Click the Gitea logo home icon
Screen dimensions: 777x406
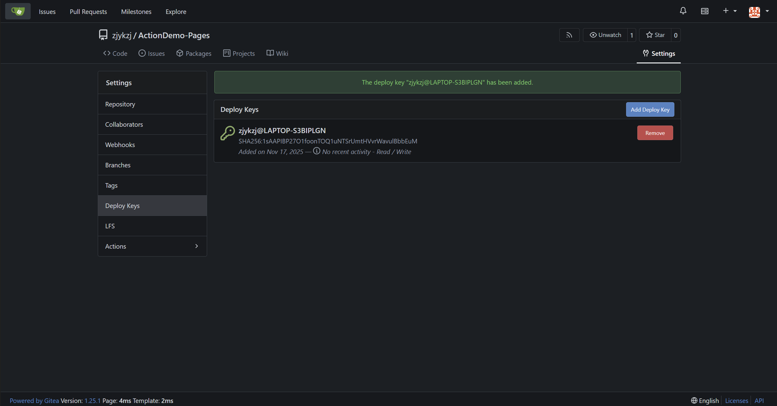coord(18,12)
